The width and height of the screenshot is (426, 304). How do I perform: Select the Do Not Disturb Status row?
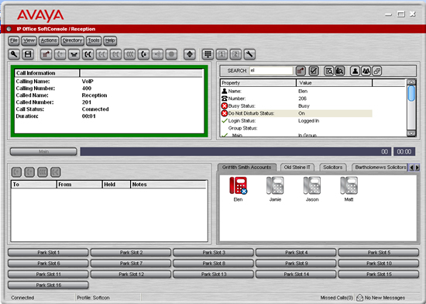pos(296,113)
